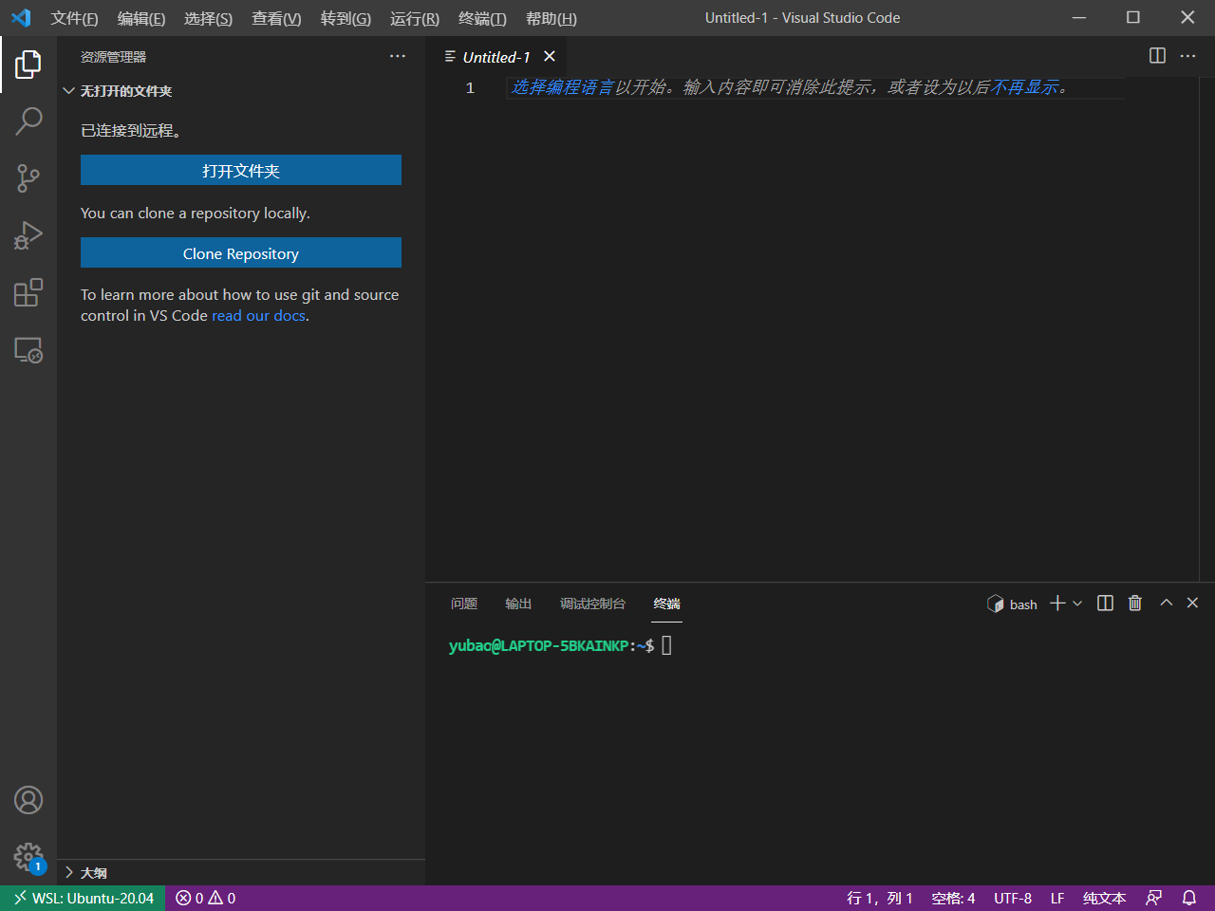Open the 转到(G) menu
Viewport: 1215px width, 911px height.
coord(346,19)
